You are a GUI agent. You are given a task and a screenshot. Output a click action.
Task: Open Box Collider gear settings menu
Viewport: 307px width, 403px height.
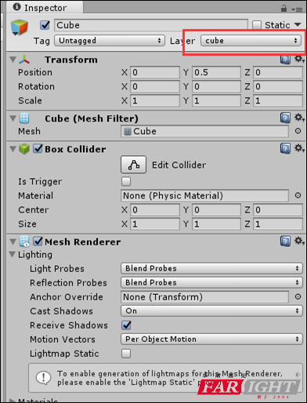click(x=299, y=148)
